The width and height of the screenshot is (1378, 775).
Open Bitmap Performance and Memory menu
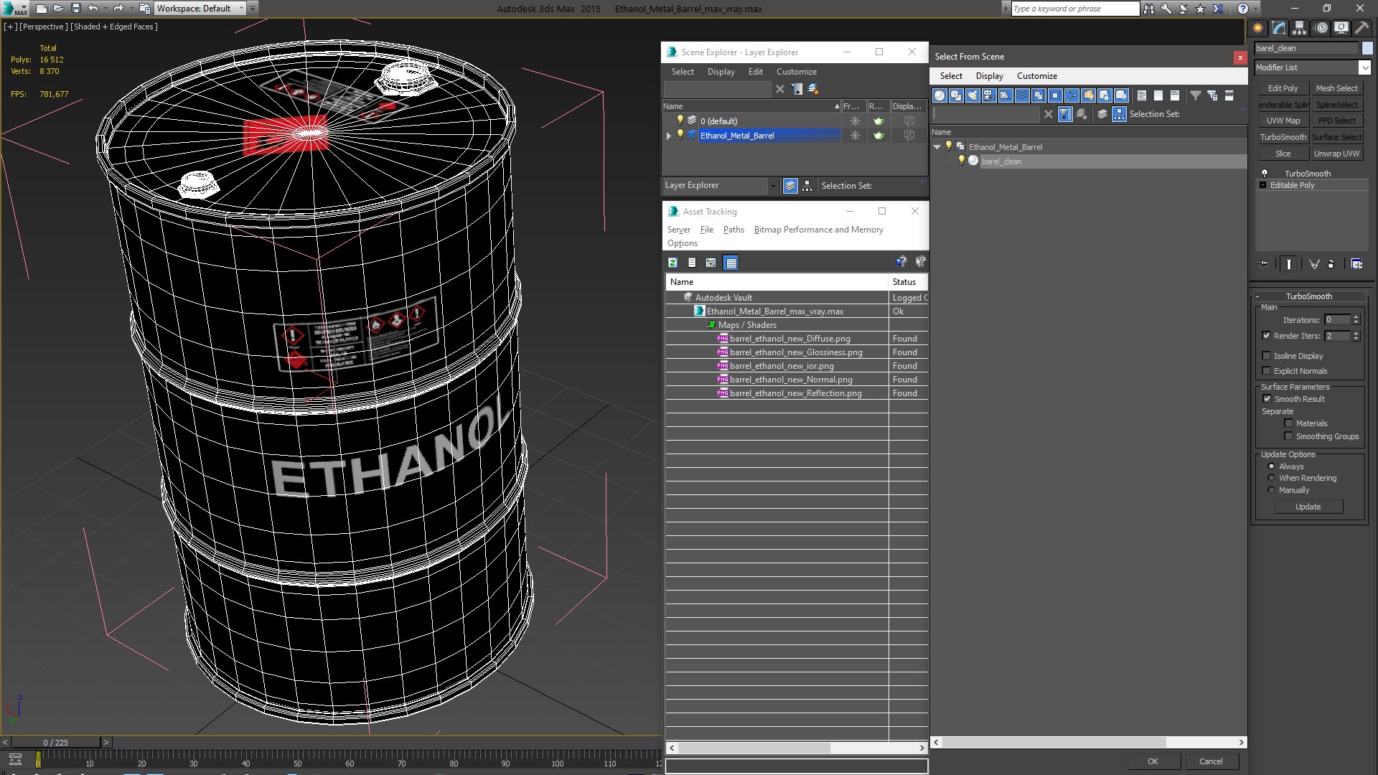tap(818, 230)
